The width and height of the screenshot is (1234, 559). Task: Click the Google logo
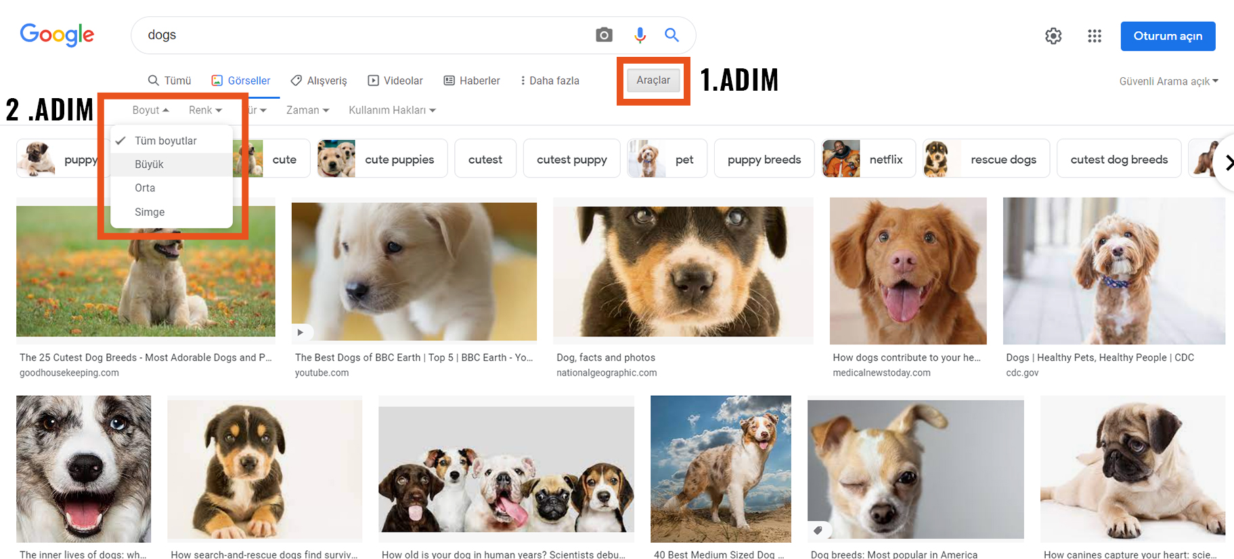pos(57,35)
